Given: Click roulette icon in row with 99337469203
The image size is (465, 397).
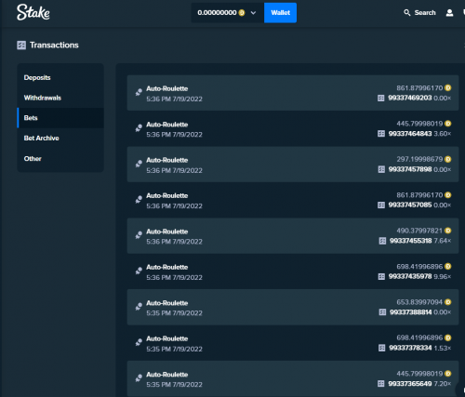Looking at the screenshot, I should click(x=139, y=92).
